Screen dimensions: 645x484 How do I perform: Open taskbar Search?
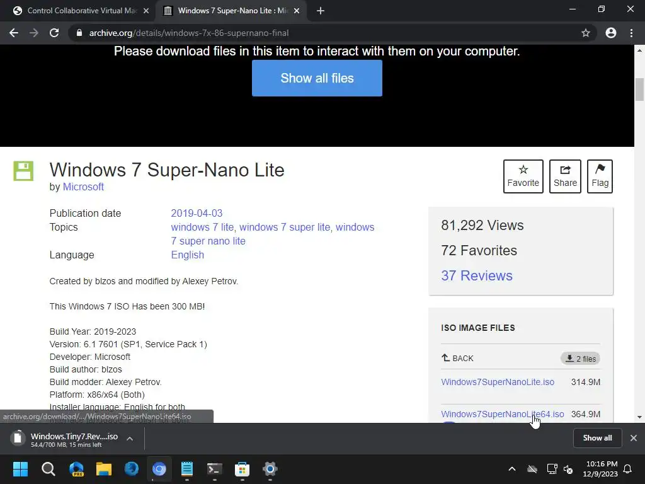click(x=48, y=469)
